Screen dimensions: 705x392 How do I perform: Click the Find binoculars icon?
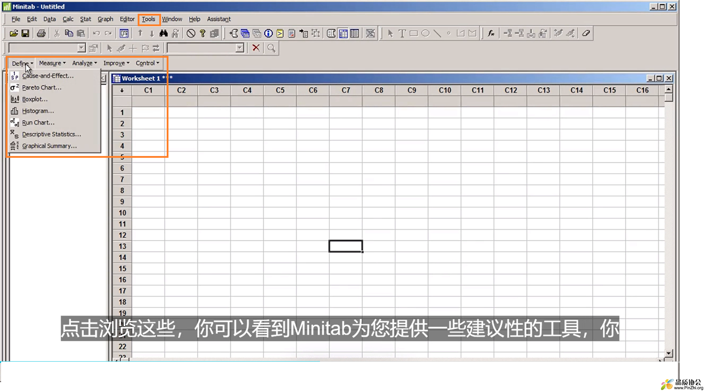[x=163, y=33]
